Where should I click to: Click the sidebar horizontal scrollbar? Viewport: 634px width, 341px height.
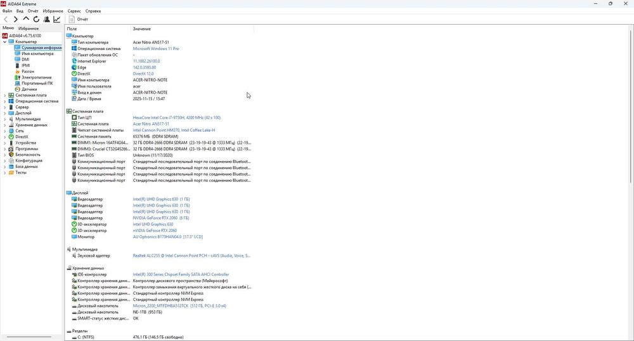[29, 337]
